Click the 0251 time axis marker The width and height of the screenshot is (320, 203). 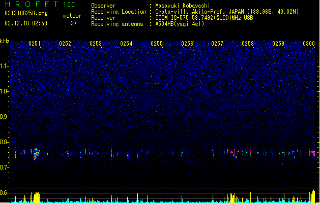tap(35, 44)
